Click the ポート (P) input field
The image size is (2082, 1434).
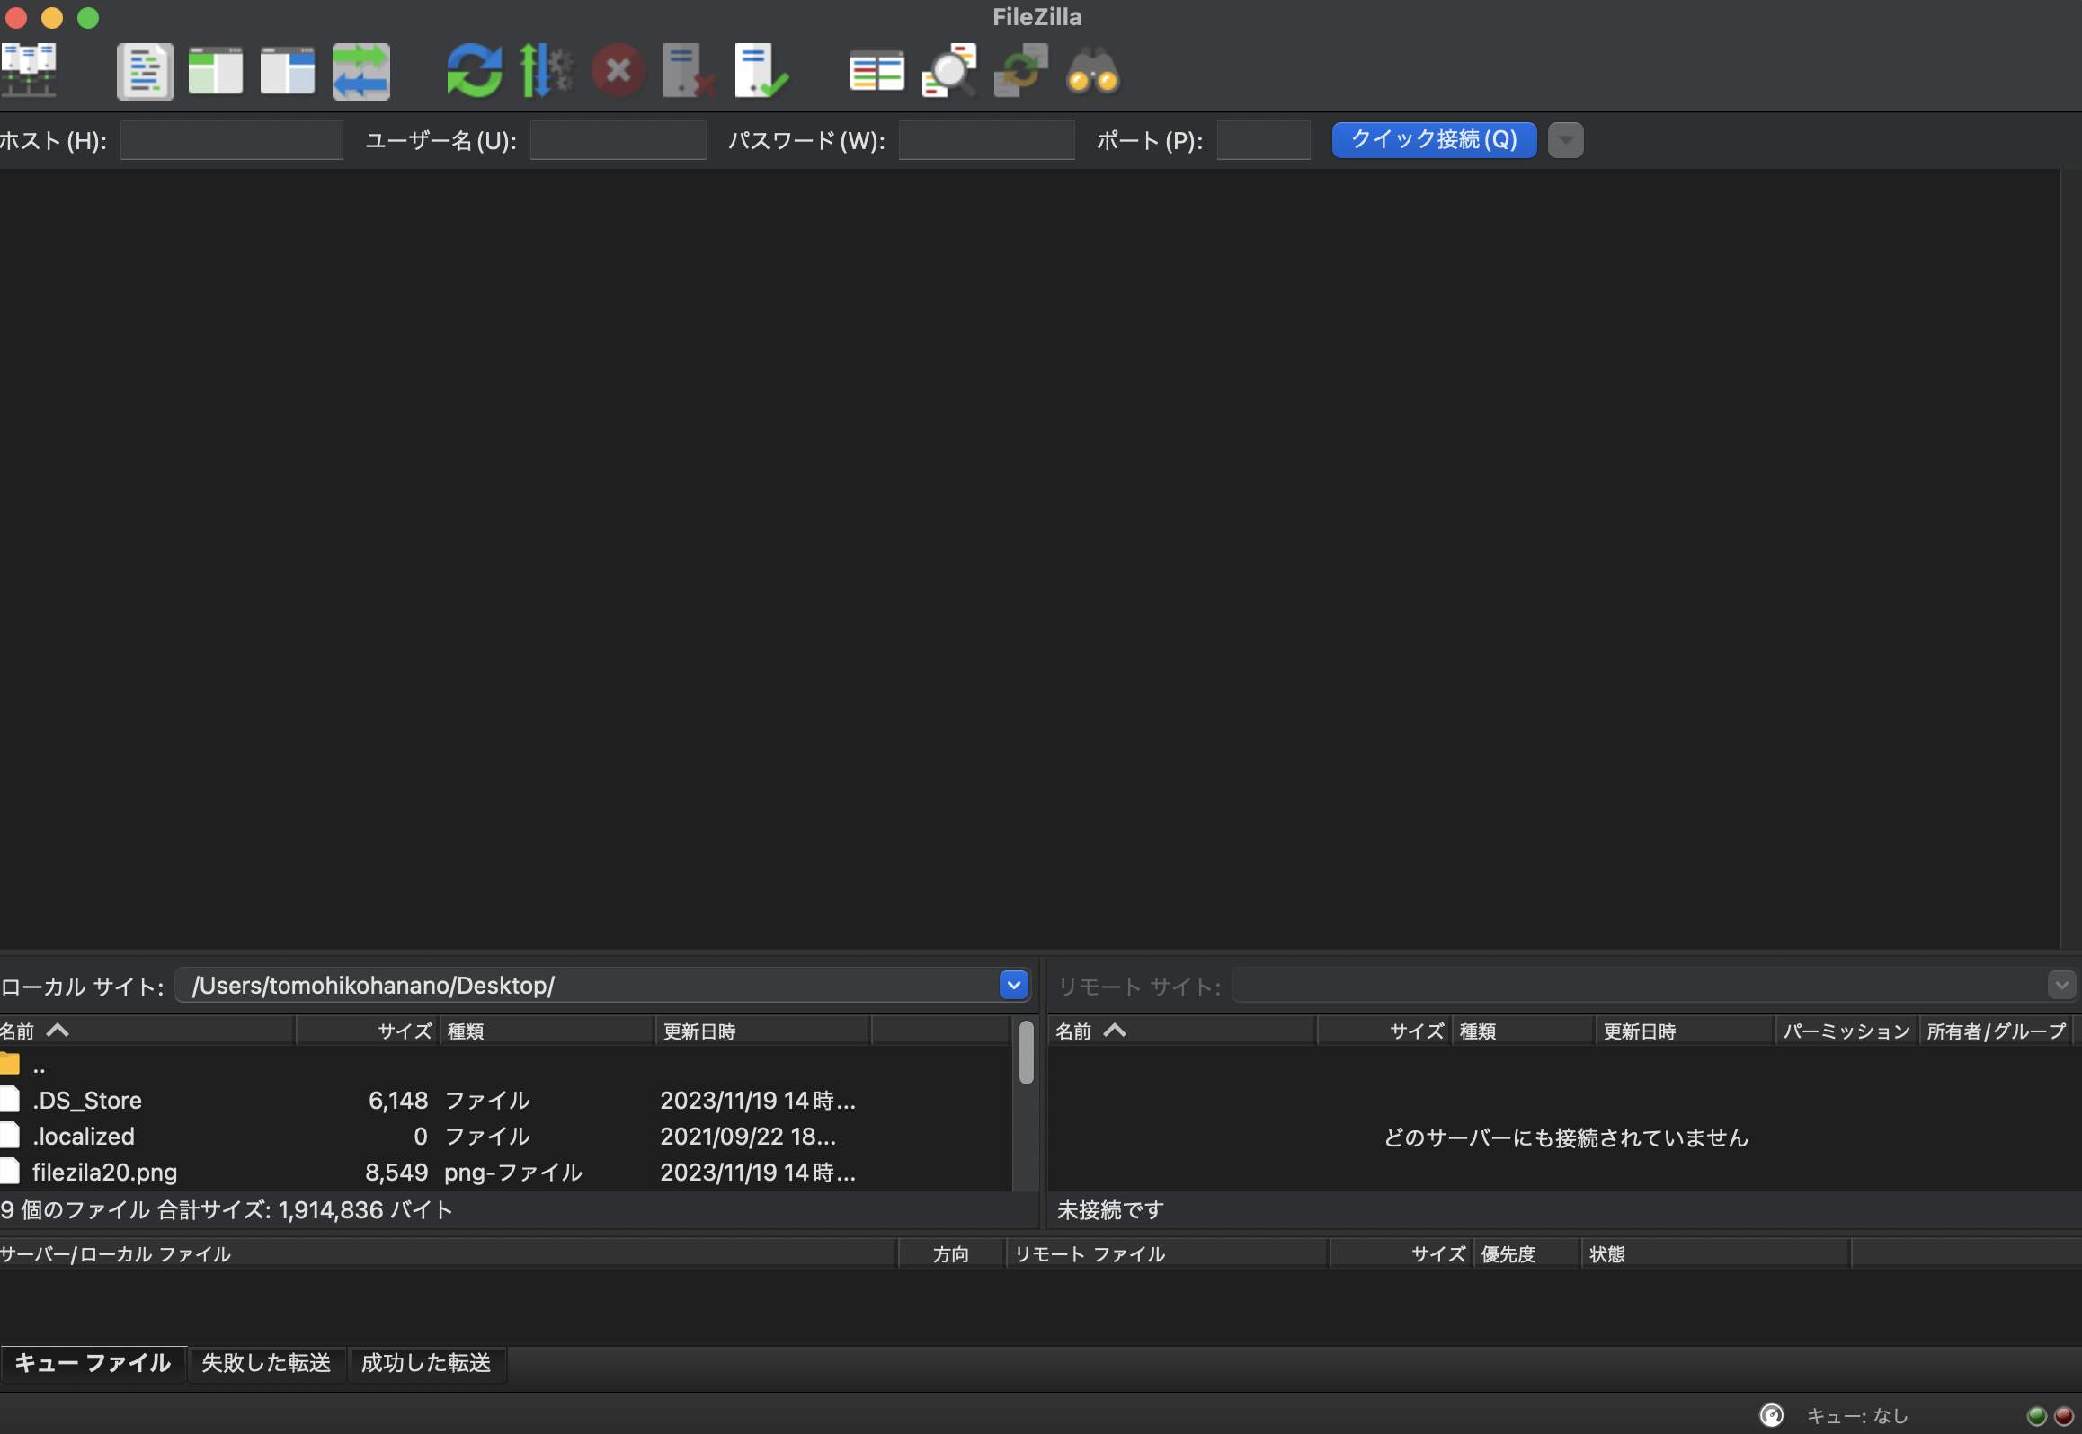[x=1264, y=140]
